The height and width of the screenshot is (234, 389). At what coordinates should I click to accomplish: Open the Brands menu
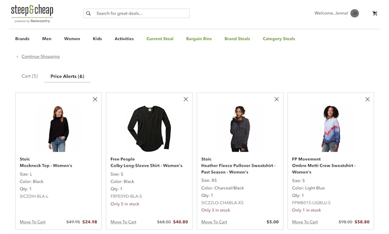click(22, 39)
